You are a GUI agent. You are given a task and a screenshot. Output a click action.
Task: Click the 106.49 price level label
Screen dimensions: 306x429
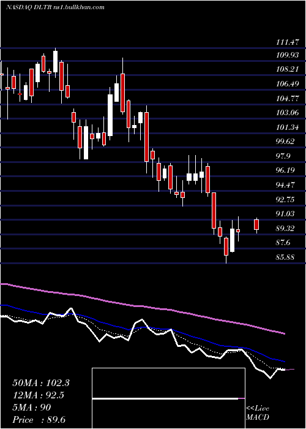[x=288, y=84]
